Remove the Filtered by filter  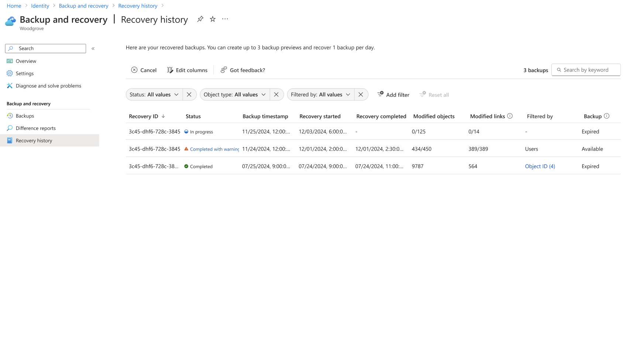coord(361,94)
